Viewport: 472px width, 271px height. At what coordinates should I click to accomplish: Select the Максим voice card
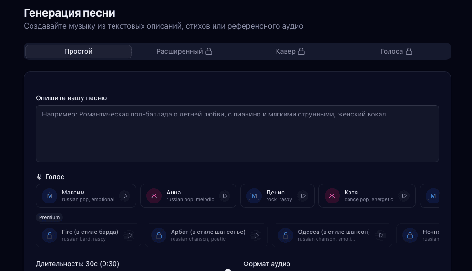(86, 196)
